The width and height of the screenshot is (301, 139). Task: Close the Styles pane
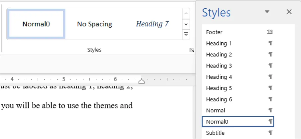(x=289, y=12)
